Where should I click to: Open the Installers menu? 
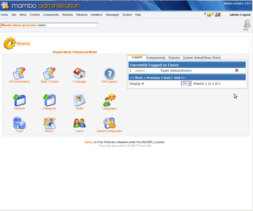point(97,15)
